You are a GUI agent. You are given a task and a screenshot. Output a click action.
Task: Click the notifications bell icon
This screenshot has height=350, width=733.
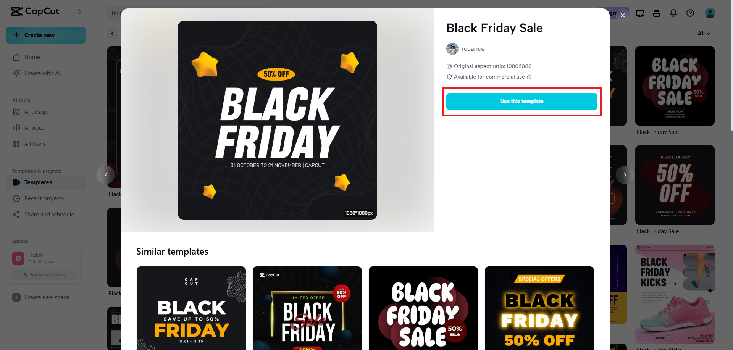[x=673, y=13]
